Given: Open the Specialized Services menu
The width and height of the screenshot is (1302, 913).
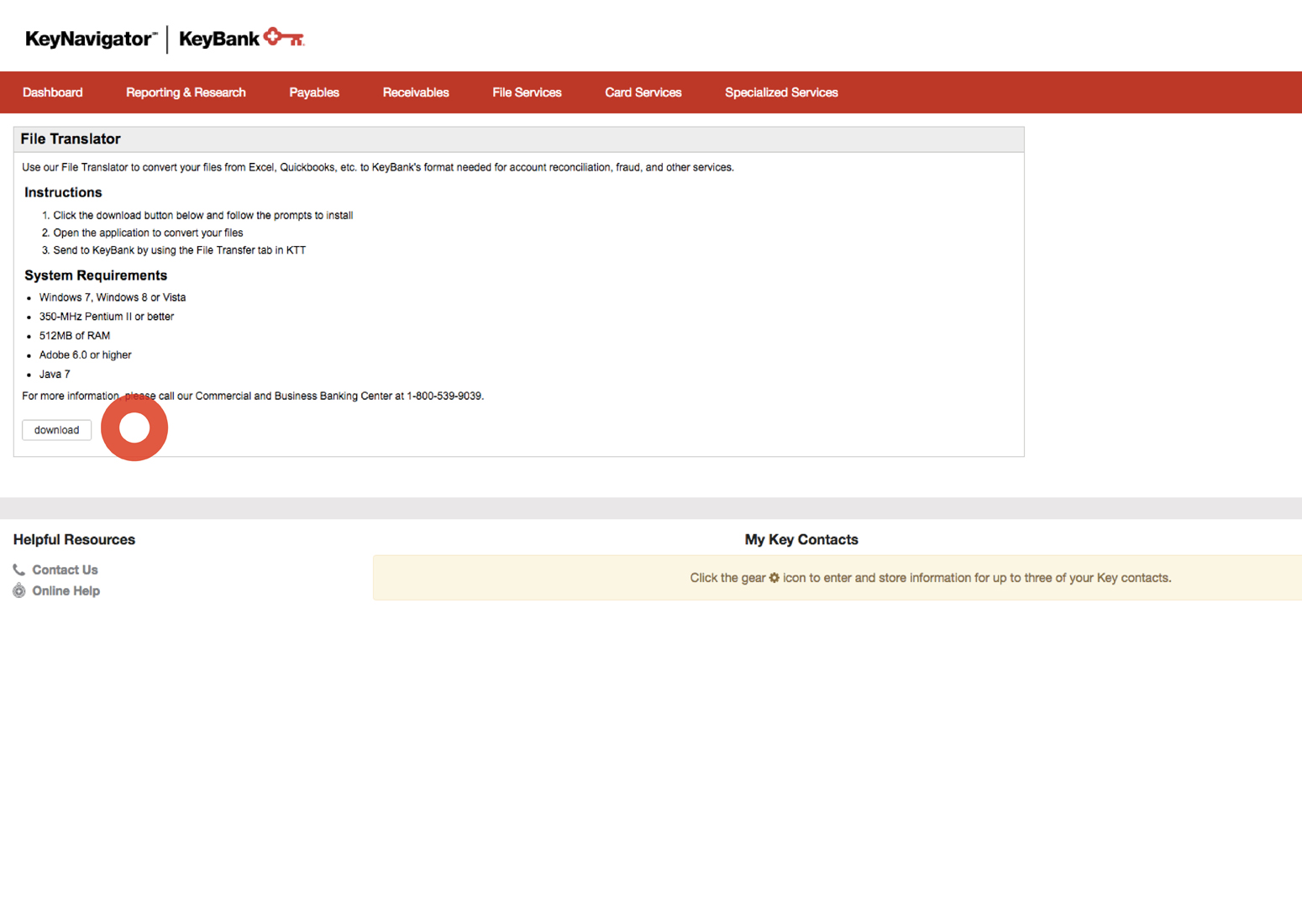Looking at the screenshot, I should click(781, 92).
